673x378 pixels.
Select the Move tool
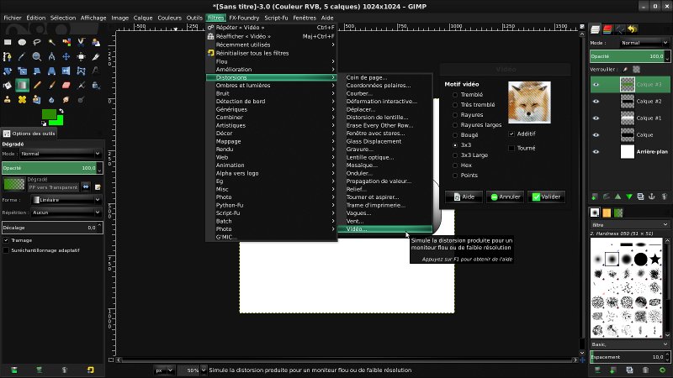[x=66, y=56]
